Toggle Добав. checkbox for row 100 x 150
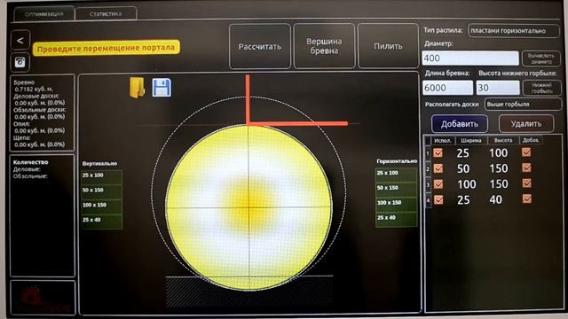Screen dimensions: 568x319 point(526,183)
